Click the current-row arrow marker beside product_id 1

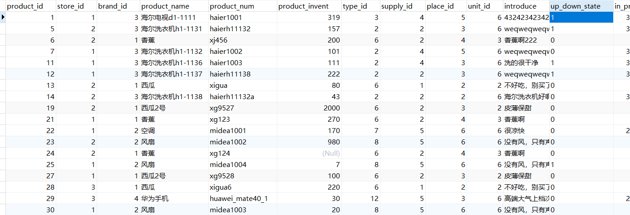click(x=3, y=17)
